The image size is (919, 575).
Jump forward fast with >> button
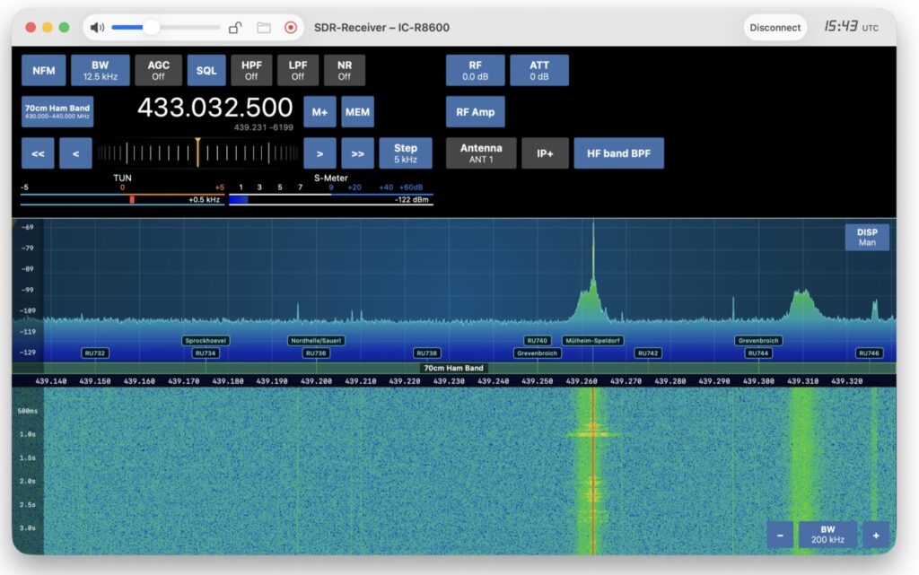tap(357, 153)
